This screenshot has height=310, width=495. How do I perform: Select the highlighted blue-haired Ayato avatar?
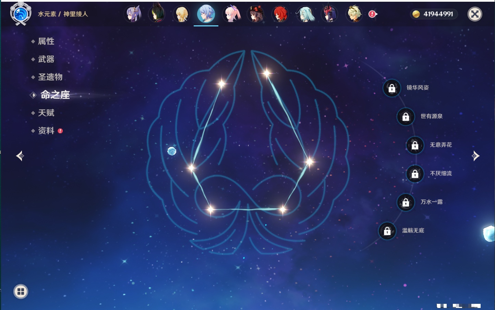click(206, 14)
